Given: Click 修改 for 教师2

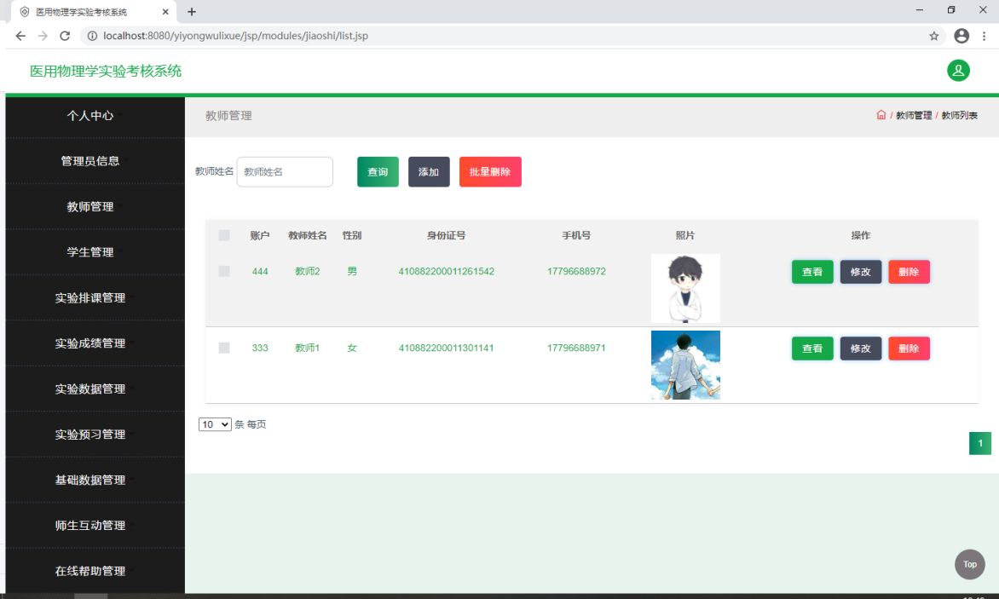Looking at the screenshot, I should click(x=861, y=272).
